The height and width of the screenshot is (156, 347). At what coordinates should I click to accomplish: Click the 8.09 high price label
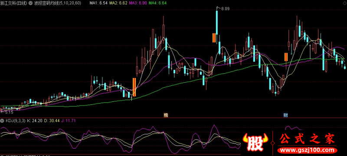coord(225,9)
